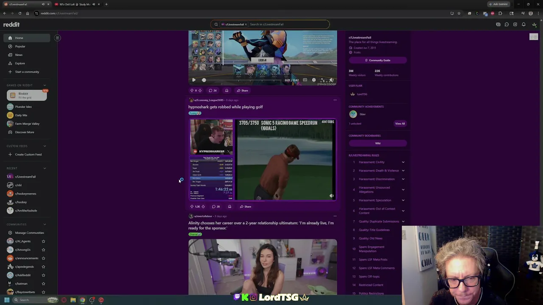The width and height of the screenshot is (543, 305).
Task: Bookmark page with Chrome star icon
Action: pyautogui.click(x=459, y=13)
